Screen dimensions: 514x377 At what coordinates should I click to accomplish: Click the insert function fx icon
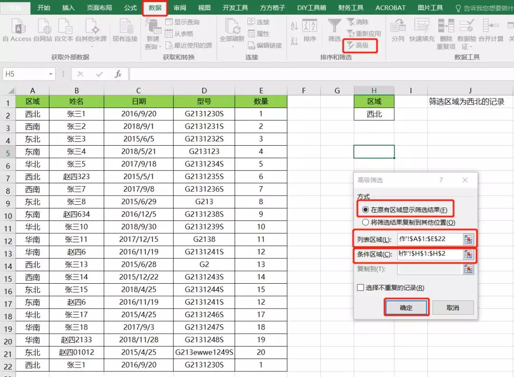(118, 74)
